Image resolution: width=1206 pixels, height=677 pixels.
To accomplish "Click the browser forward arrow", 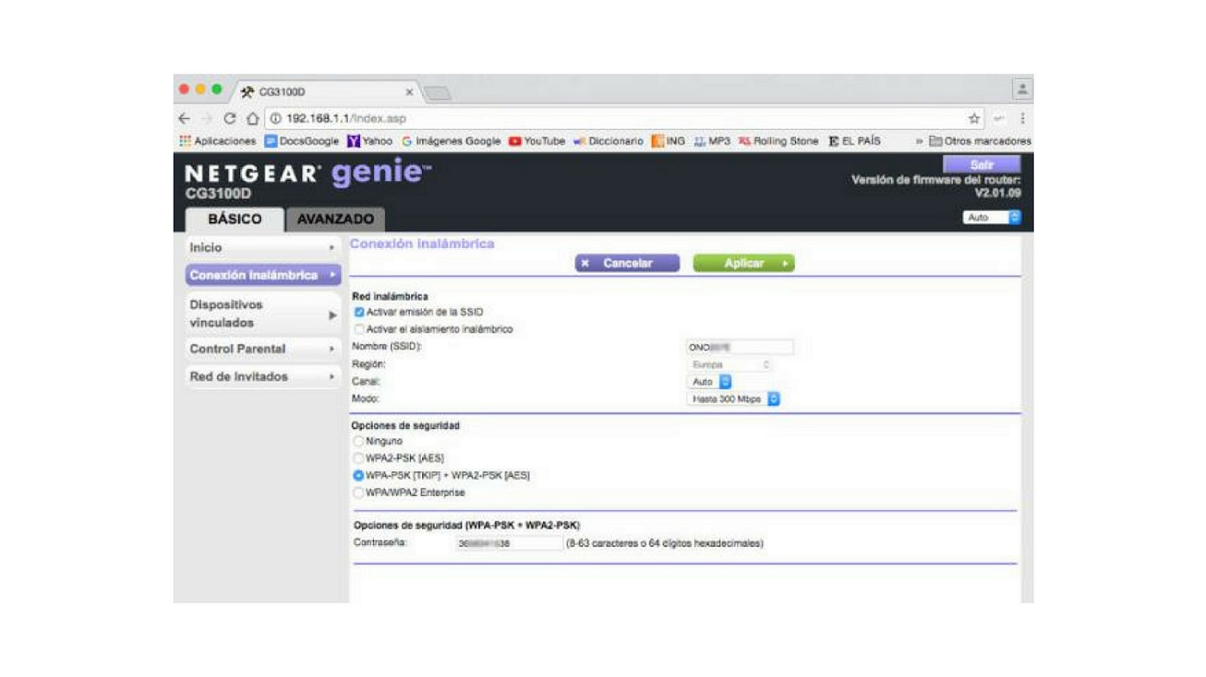I will coord(207,119).
